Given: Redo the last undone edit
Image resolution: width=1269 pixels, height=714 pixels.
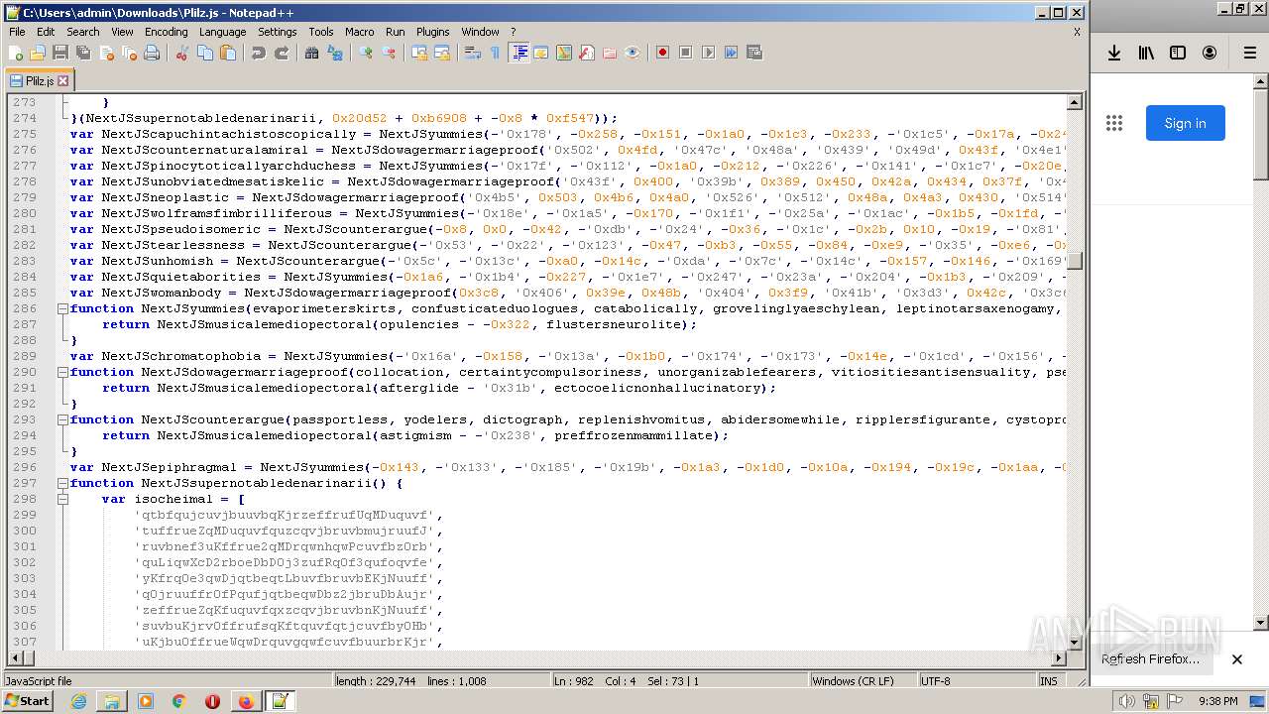Looking at the screenshot, I should 281,53.
